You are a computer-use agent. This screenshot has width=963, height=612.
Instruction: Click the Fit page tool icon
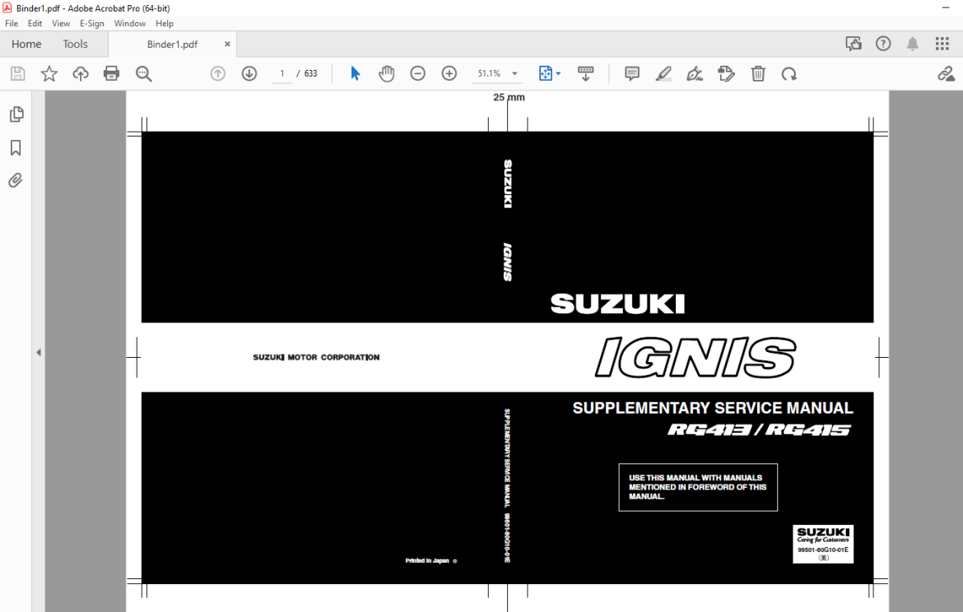pyautogui.click(x=545, y=74)
